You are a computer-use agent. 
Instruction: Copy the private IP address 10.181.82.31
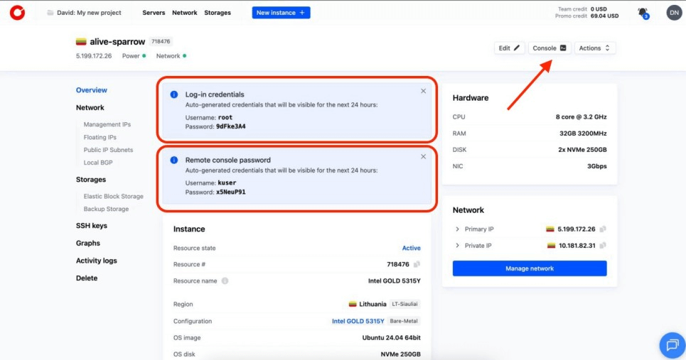(602, 246)
